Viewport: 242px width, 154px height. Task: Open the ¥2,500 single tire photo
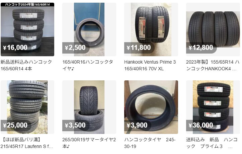click(x=89, y=29)
